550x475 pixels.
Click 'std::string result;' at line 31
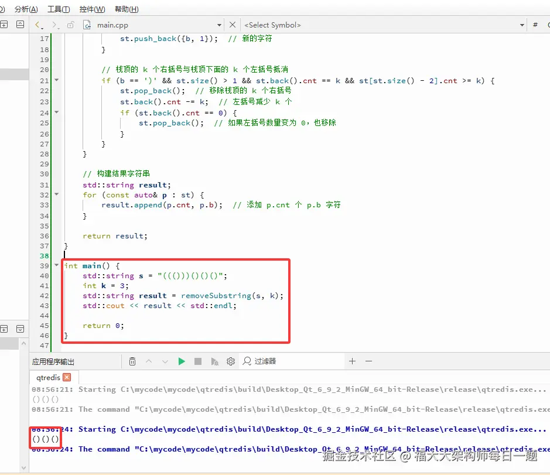click(127, 185)
